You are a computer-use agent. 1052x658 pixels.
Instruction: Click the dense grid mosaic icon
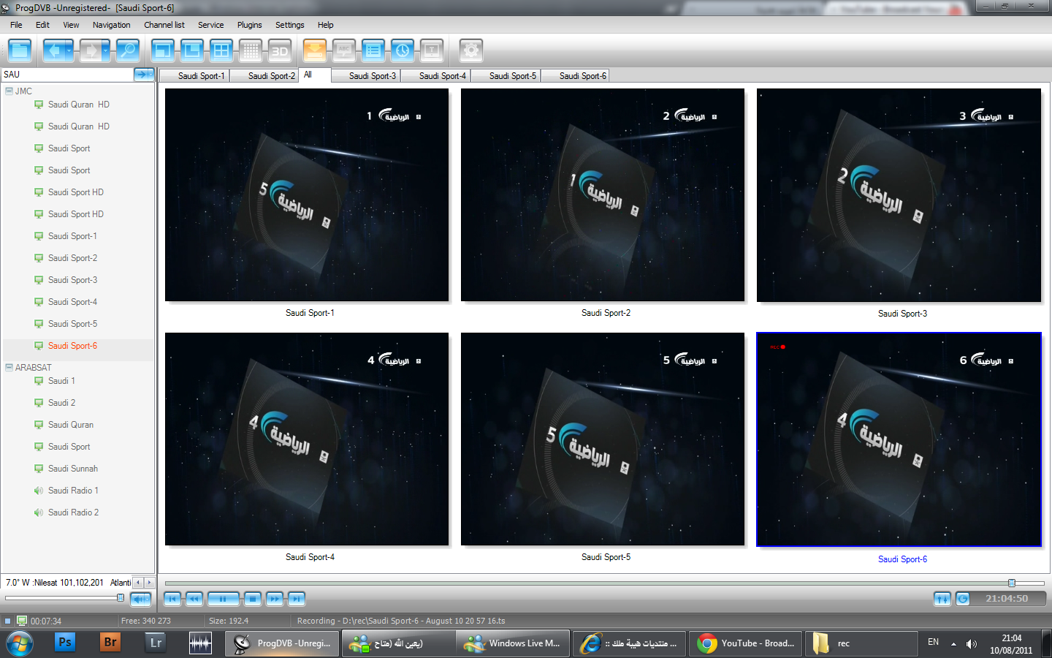(x=251, y=50)
